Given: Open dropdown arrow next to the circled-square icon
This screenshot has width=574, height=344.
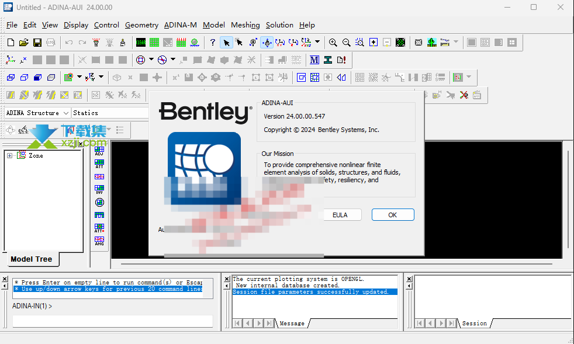Looking at the screenshot, I should 151,60.
